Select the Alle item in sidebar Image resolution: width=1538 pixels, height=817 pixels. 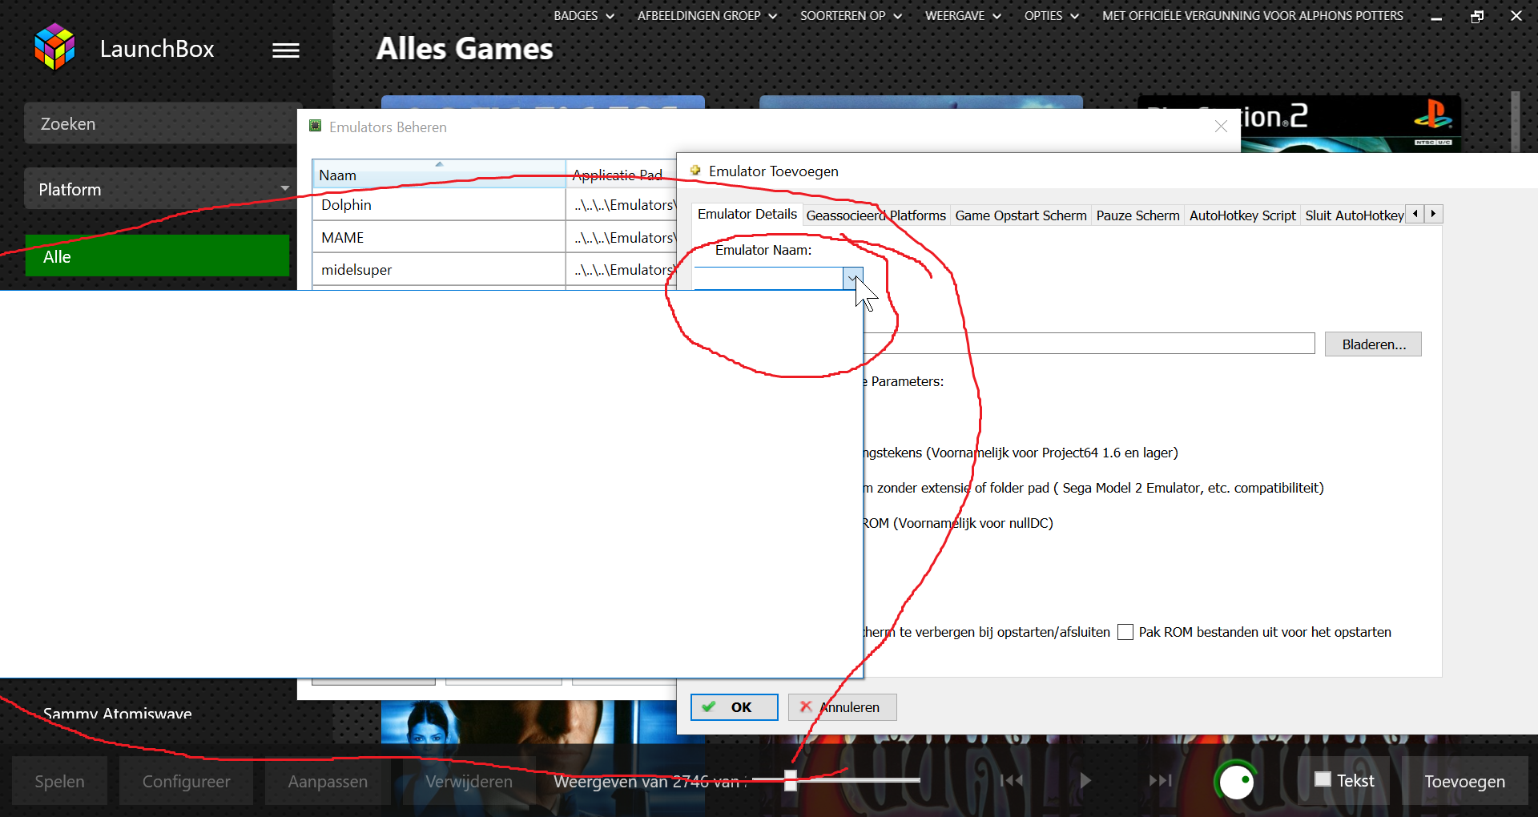pyautogui.click(x=157, y=256)
